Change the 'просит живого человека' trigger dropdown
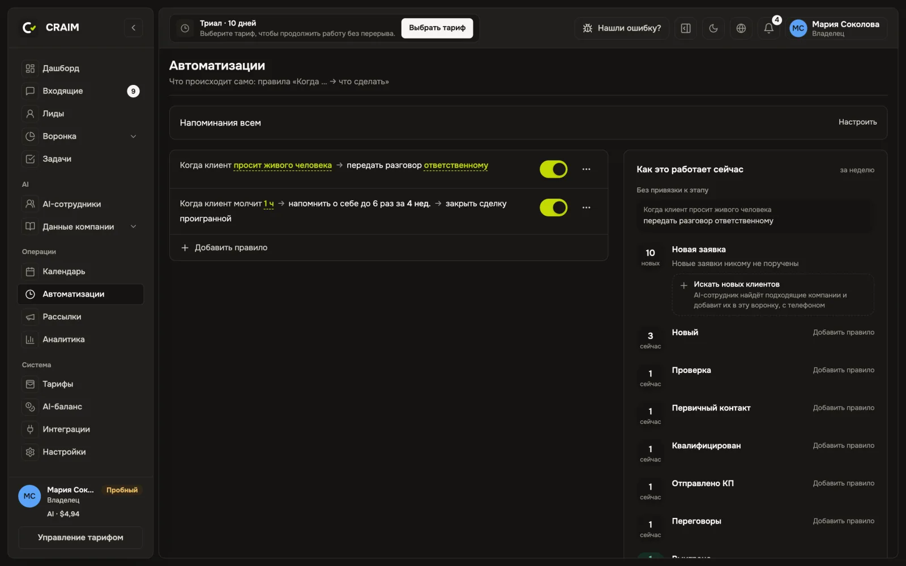 point(283,165)
